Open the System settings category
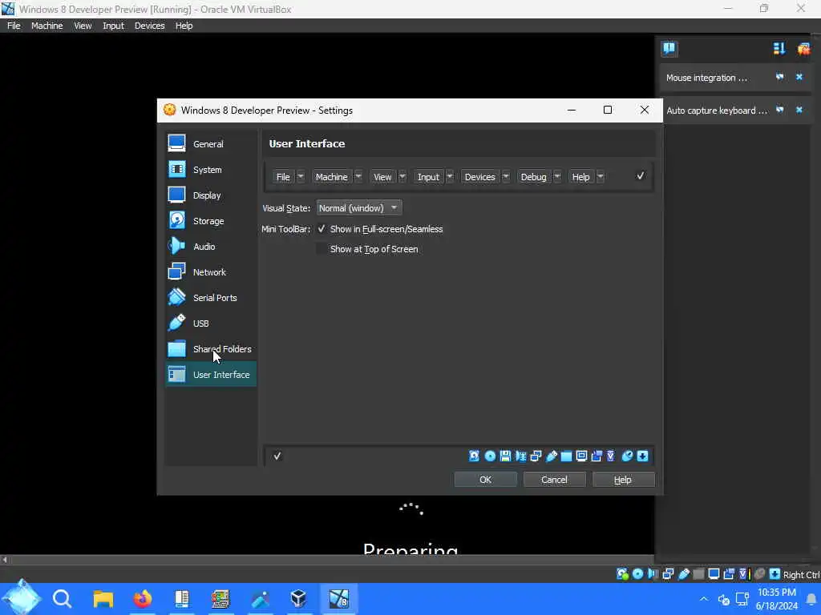821x615 pixels. pos(211,170)
